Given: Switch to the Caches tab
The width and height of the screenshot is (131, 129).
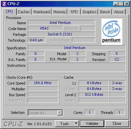Looking at the screenshot, I should [24, 12].
